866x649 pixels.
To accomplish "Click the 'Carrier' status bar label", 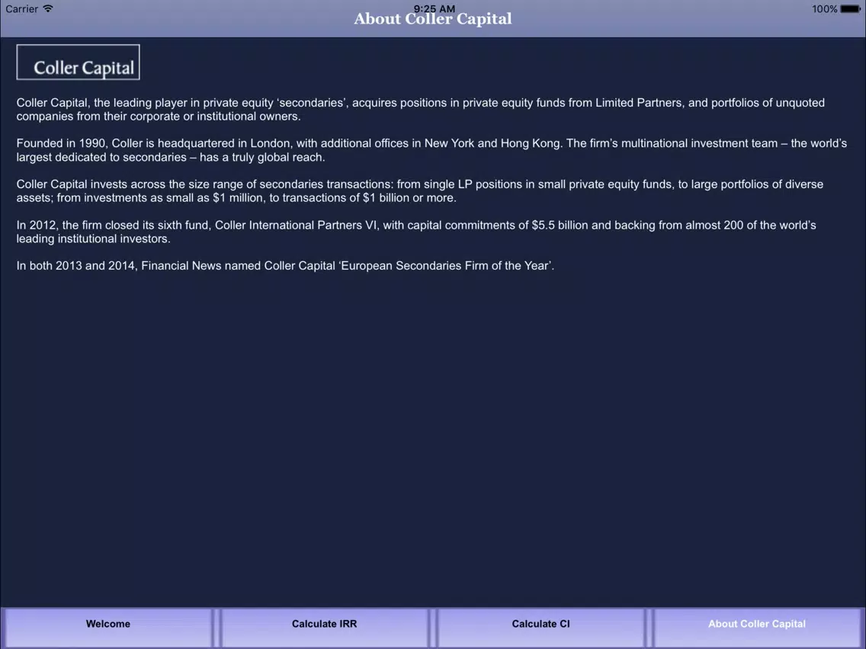I will [21, 9].
